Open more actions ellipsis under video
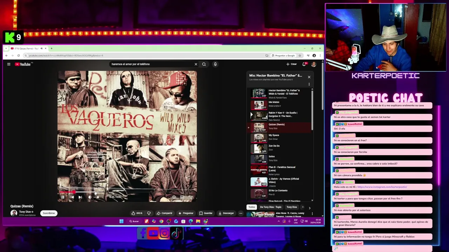449x252 pixels. click(x=241, y=213)
